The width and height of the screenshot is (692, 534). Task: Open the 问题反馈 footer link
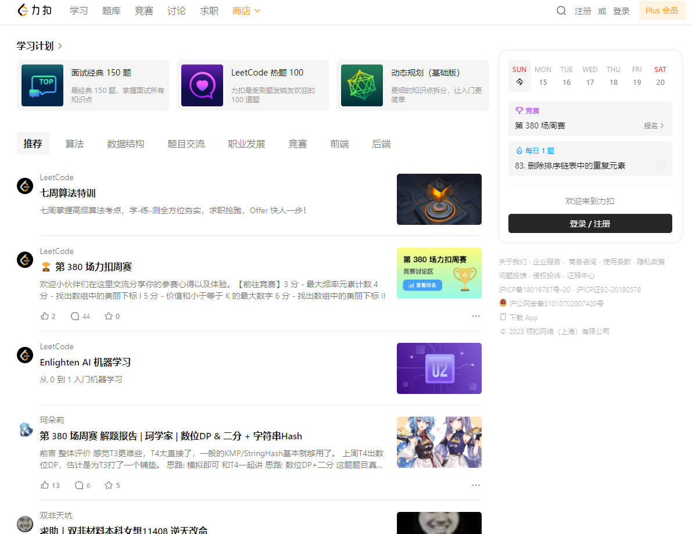pyautogui.click(x=512, y=275)
